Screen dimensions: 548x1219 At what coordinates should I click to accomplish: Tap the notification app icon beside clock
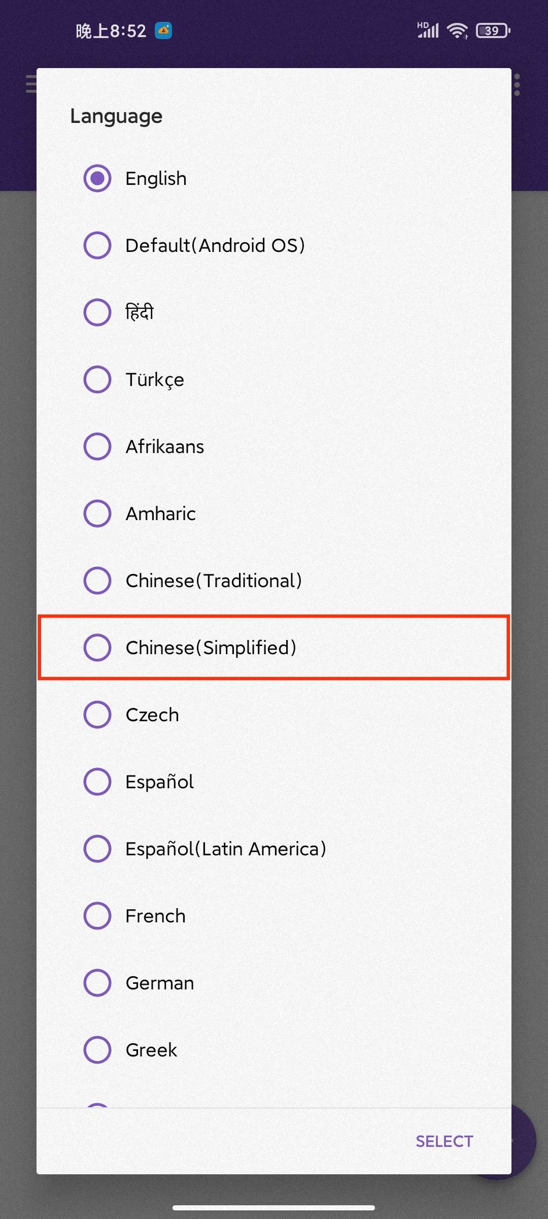[163, 30]
